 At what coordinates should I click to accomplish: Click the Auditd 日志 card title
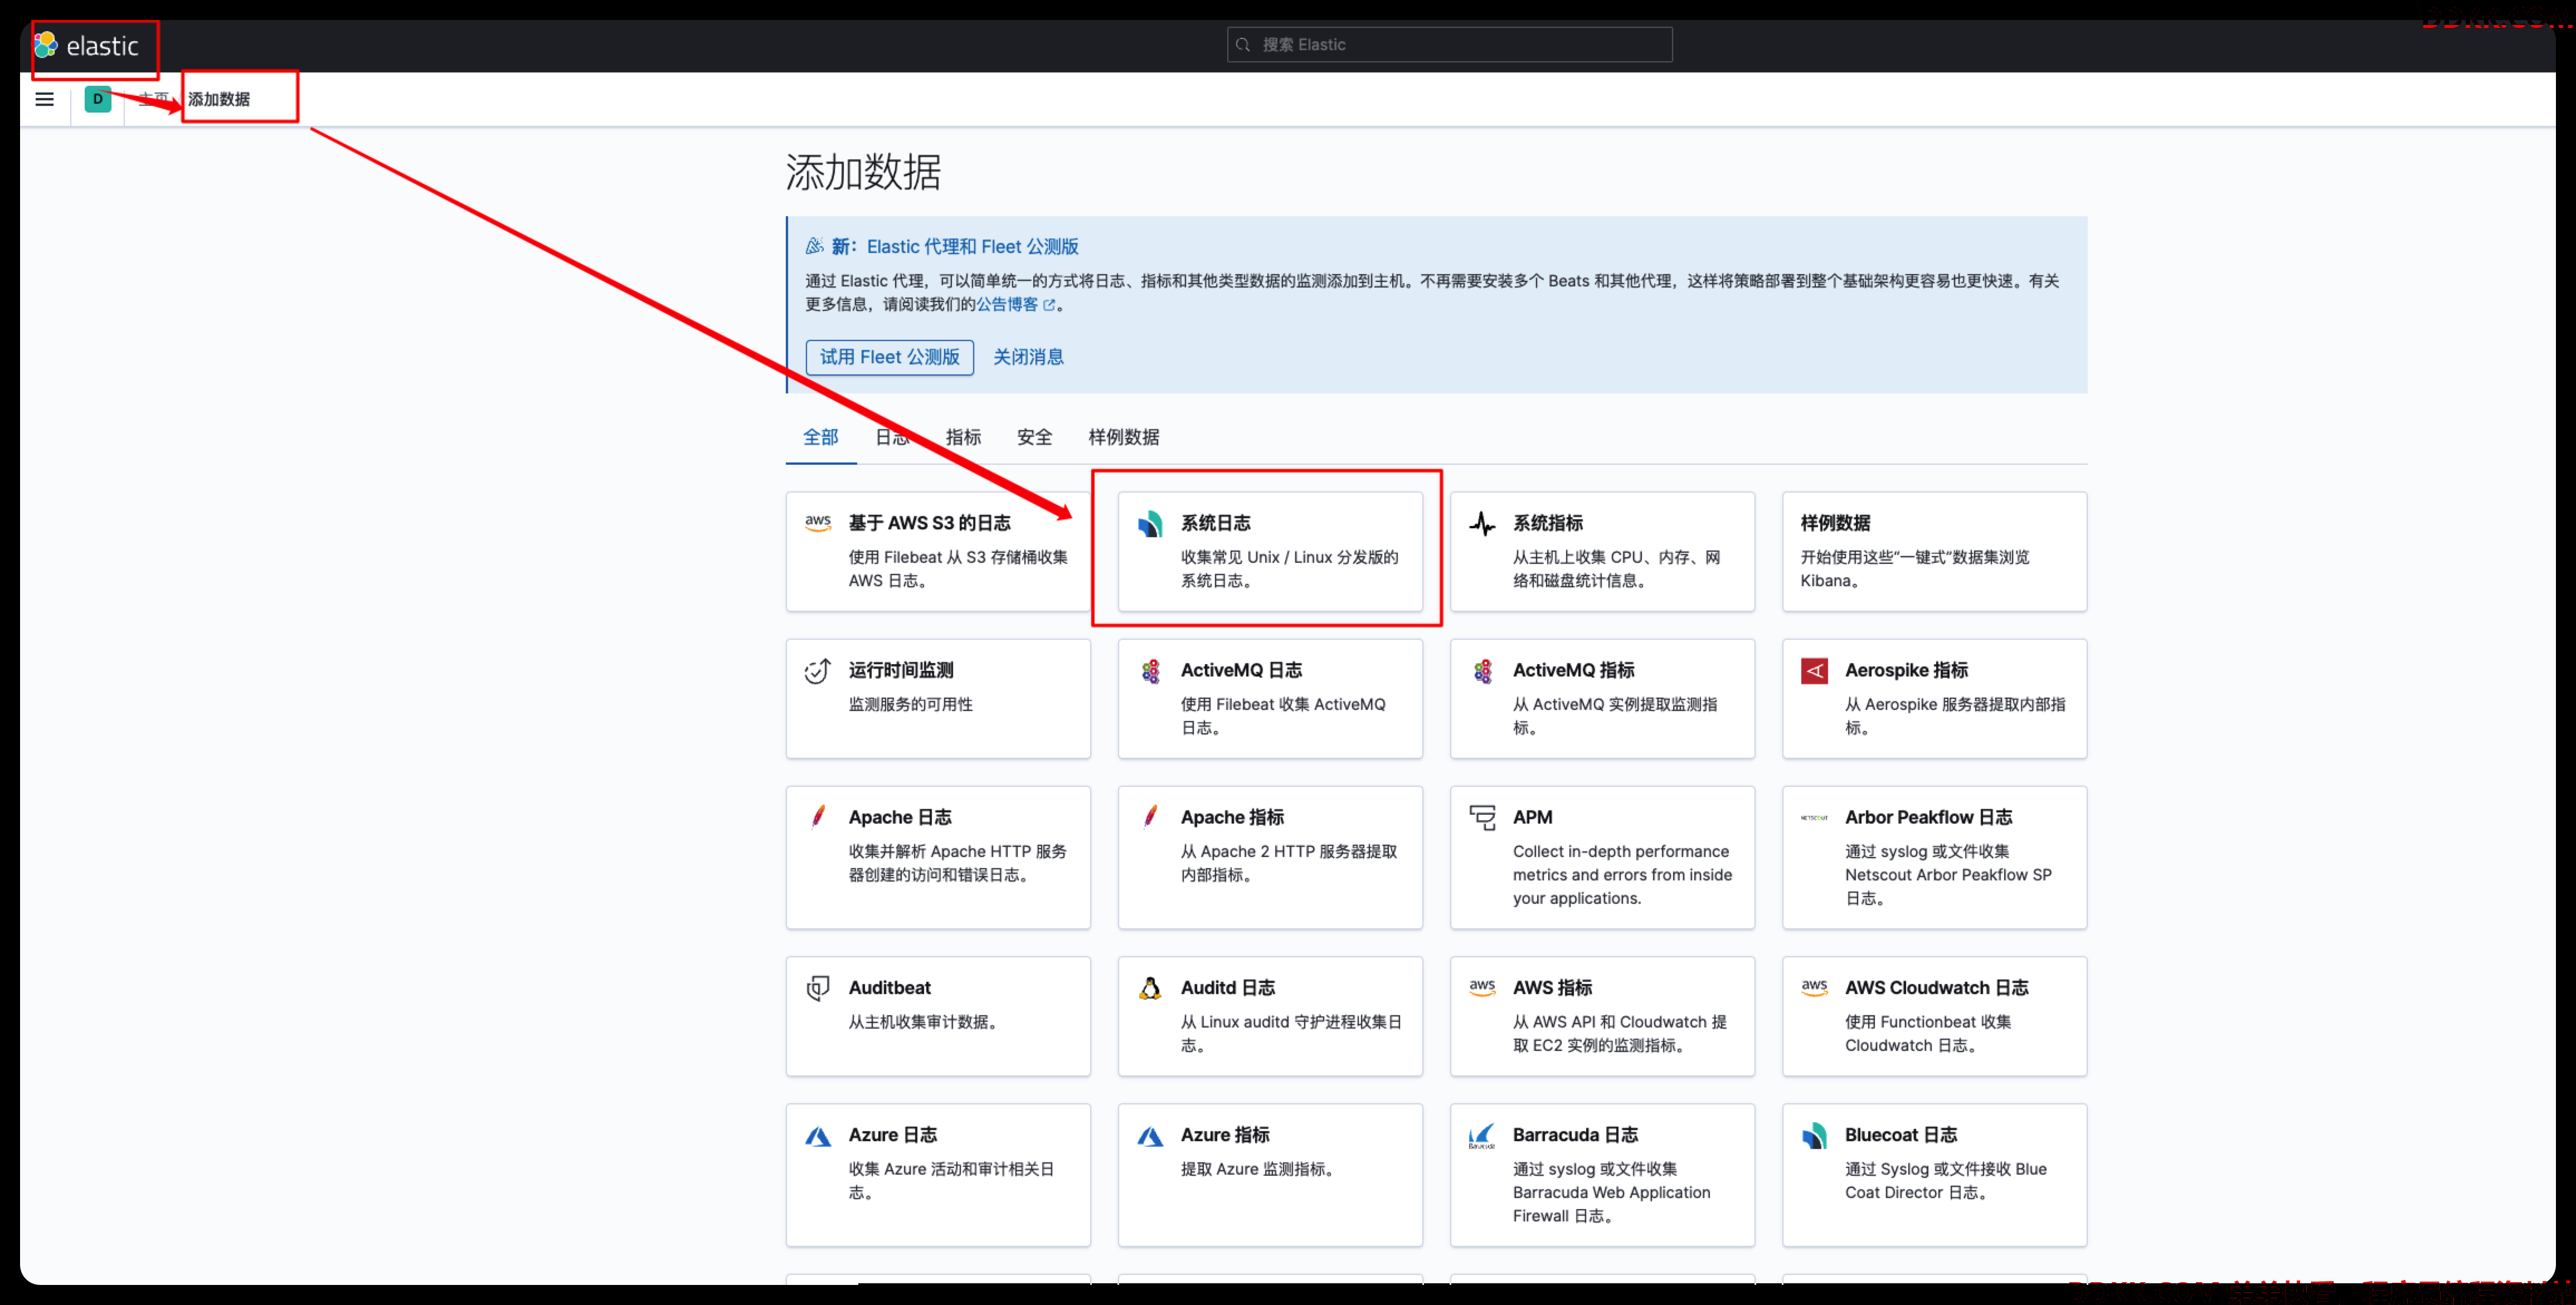pyautogui.click(x=1228, y=988)
